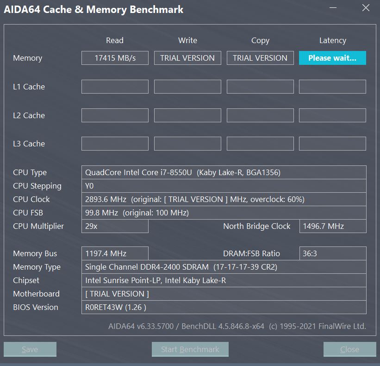380x366 pixels.
Task: Select Memory Type value DDR4-2400 SDRAM
Action: coord(224,267)
